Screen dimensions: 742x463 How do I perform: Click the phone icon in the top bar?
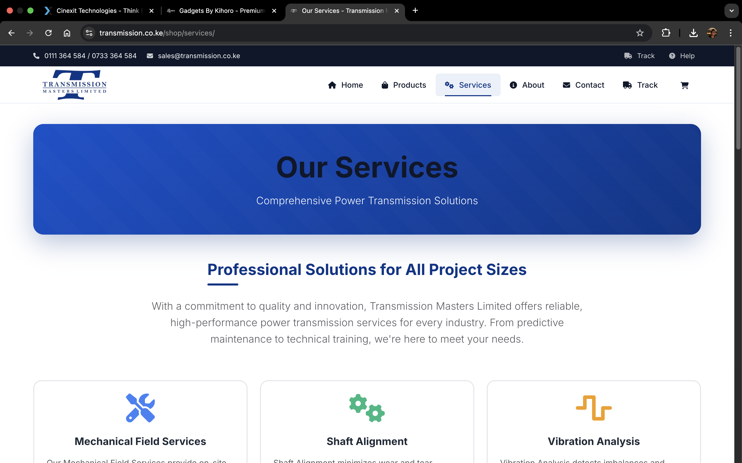[36, 55]
